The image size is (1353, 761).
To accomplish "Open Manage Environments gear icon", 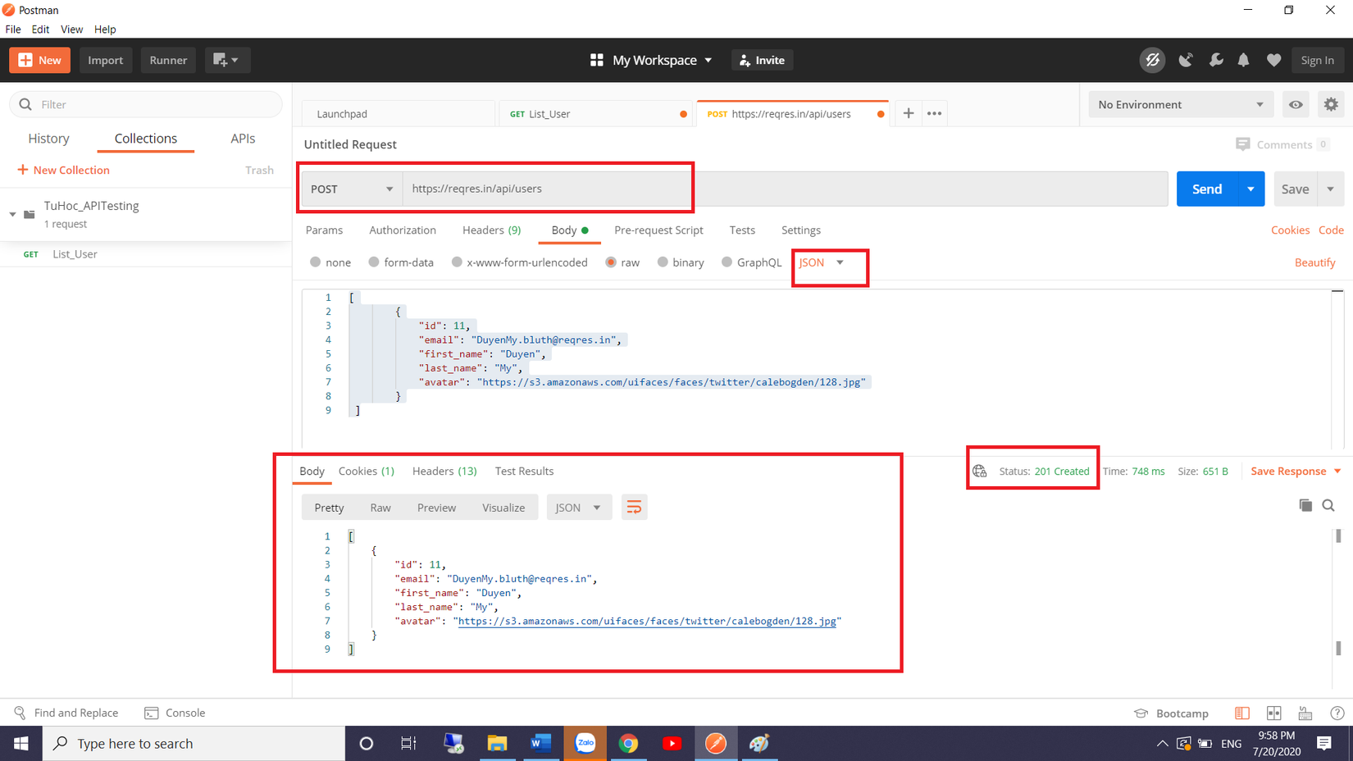I will click(1331, 105).
